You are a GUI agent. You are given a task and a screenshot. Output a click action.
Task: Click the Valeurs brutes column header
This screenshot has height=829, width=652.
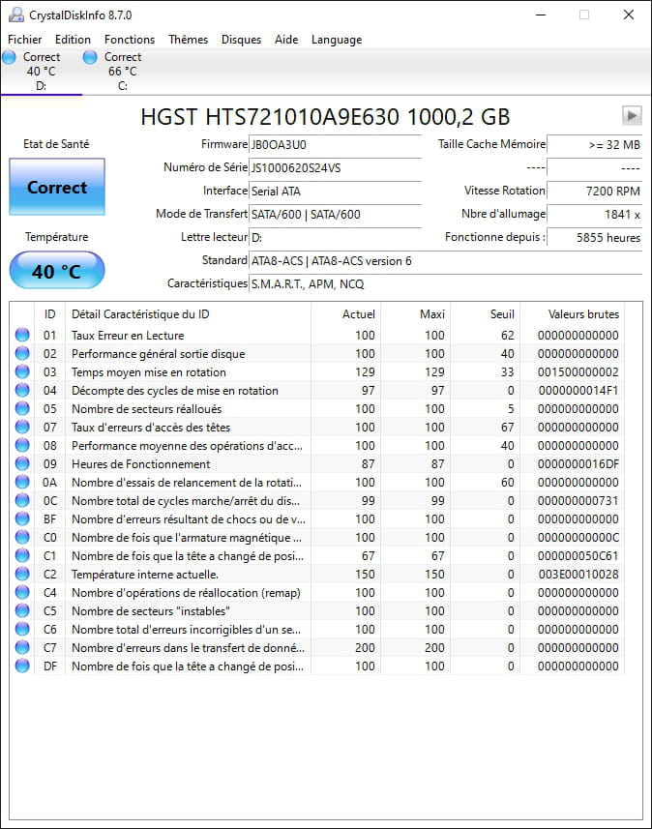pyautogui.click(x=582, y=314)
